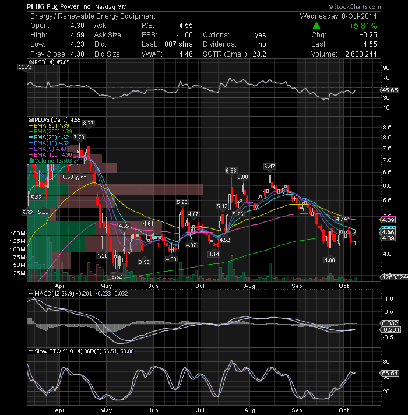
Task: Click the Sep label on the bottom axis
Action: [297, 410]
